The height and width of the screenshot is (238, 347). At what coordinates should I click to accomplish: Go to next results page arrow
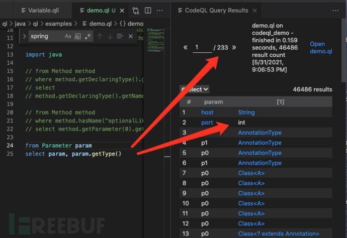click(x=234, y=47)
